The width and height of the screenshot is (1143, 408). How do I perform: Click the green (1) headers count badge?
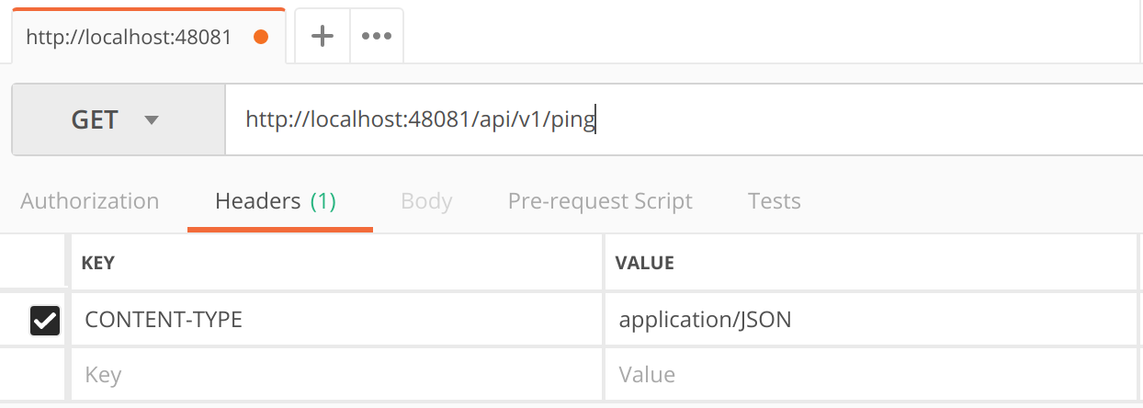(x=323, y=201)
